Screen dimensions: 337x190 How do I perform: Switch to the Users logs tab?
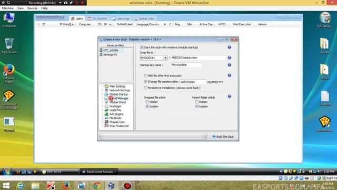(121, 18)
